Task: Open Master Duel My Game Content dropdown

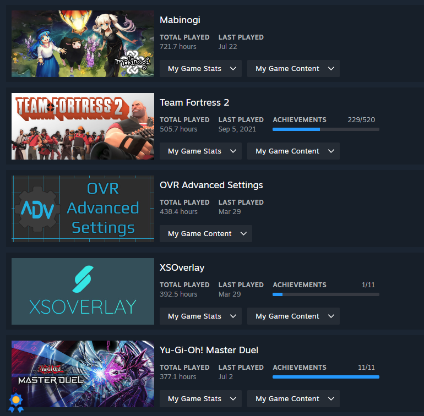Action: pyautogui.click(x=293, y=398)
